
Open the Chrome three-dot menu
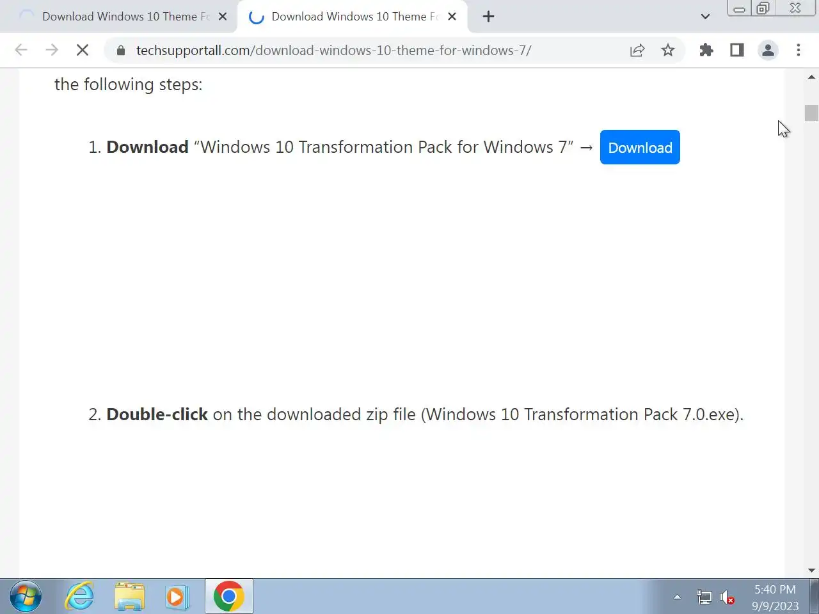tap(799, 50)
